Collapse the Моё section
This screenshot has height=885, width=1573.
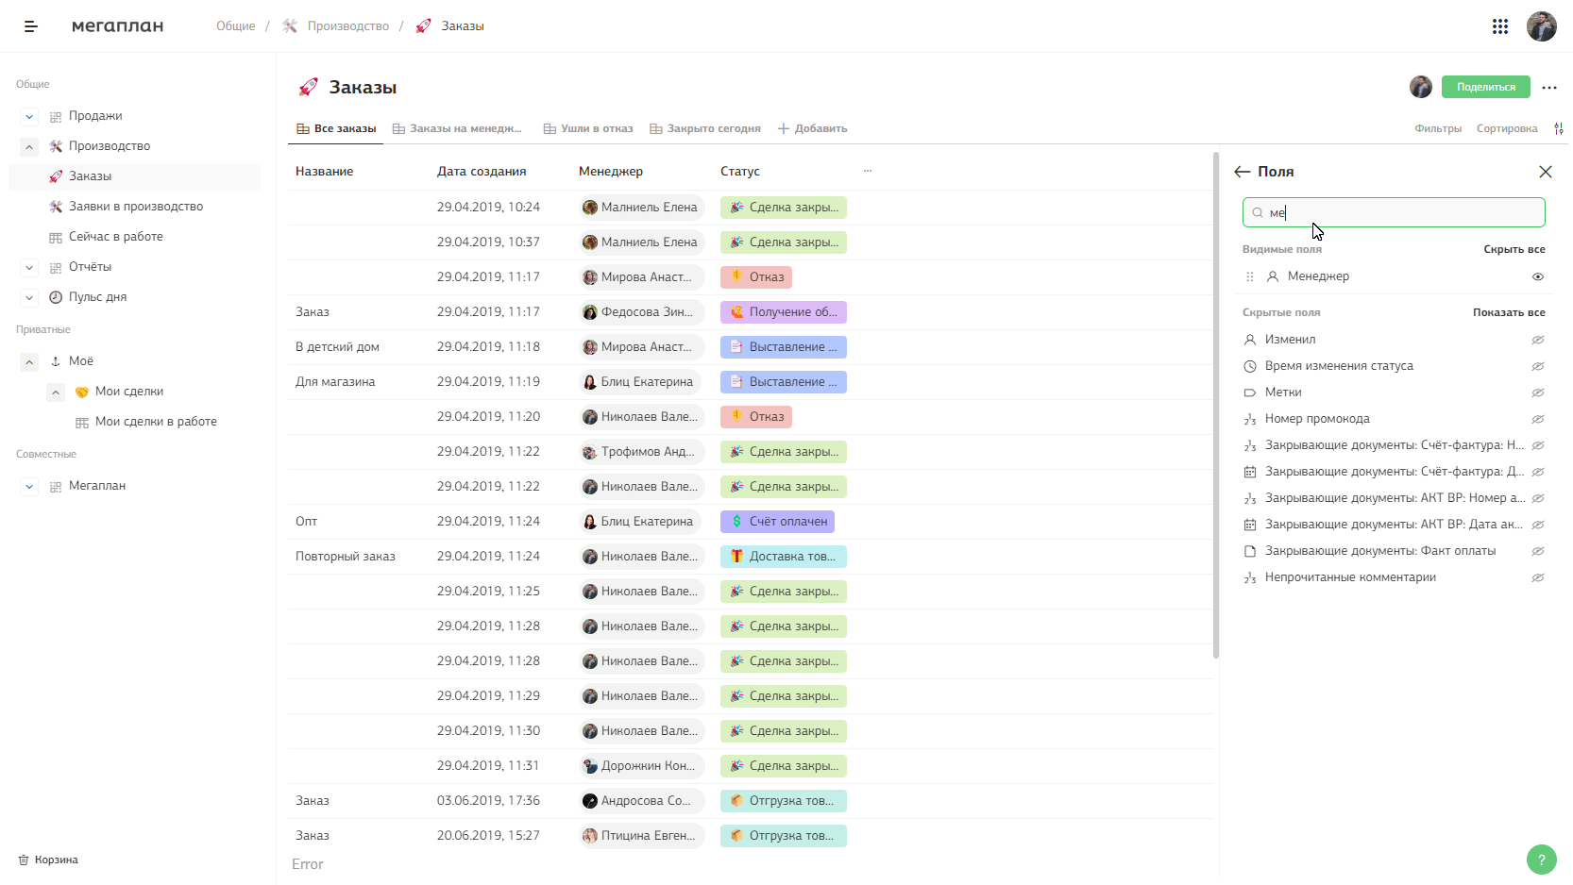point(29,362)
